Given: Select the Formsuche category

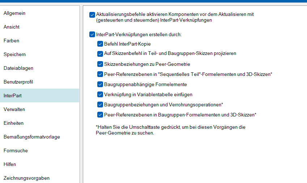Looking at the screenshot, I should click(x=39, y=150).
